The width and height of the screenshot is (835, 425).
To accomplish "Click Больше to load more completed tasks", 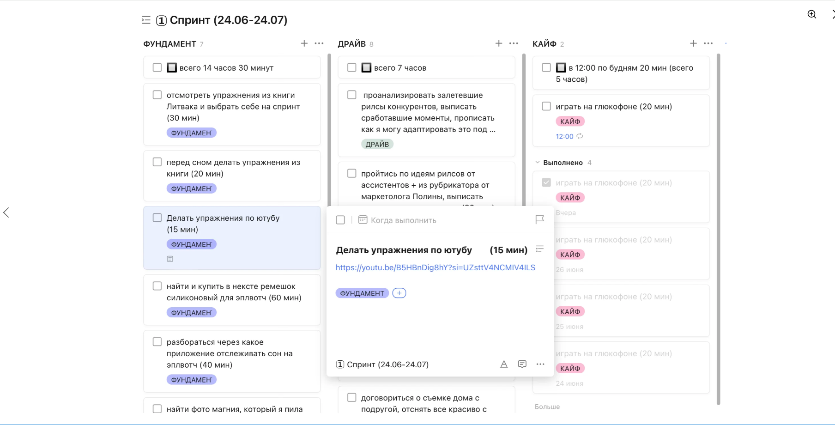I will click(547, 407).
